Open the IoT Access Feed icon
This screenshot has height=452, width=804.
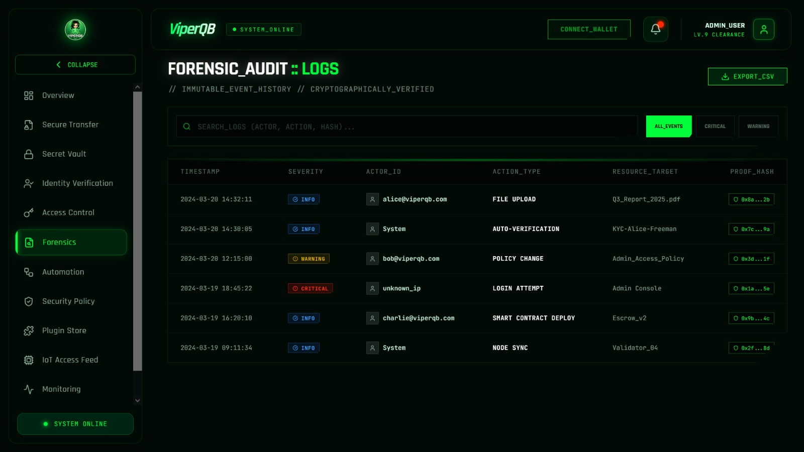click(x=28, y=360)
